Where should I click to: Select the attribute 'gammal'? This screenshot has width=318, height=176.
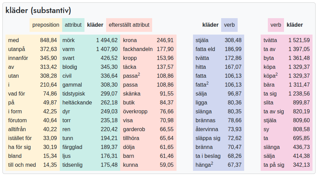tap(72, 85)
